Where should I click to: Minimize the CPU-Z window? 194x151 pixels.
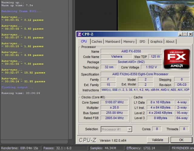(180, 34)
